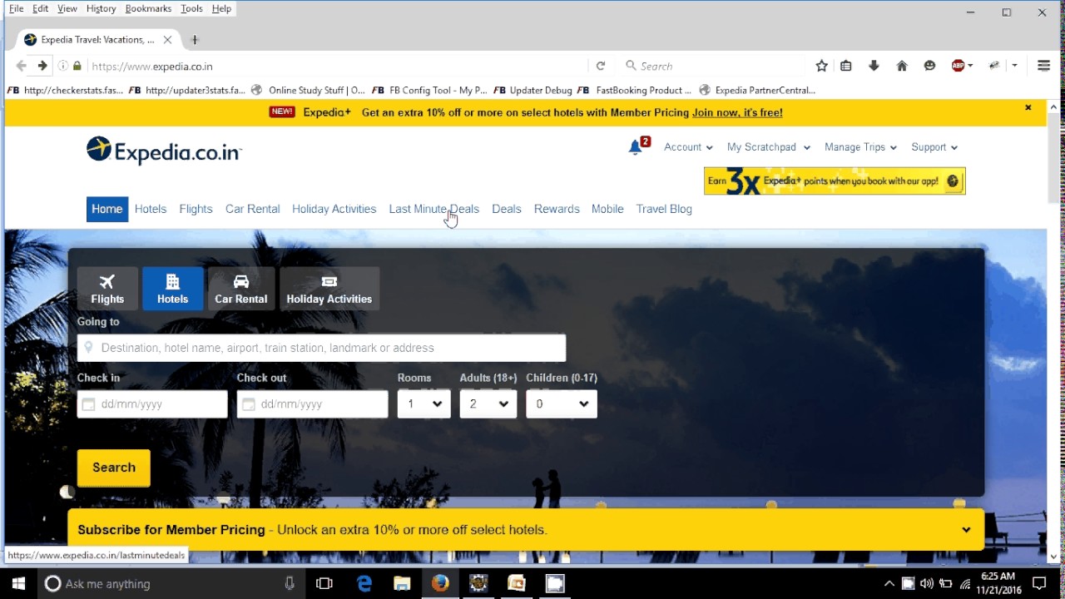Go to Last Minute Deals in navigation
Screen dimensions: 1065x599
click(x=434, y=209)
